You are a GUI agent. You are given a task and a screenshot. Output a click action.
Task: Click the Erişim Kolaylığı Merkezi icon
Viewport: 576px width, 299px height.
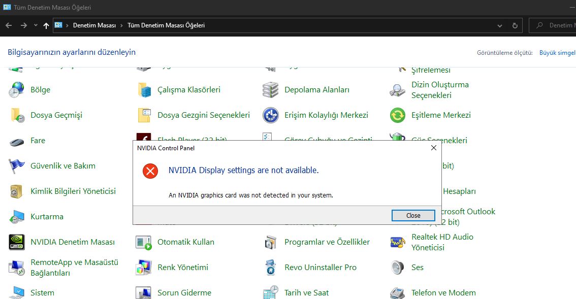(271, 115)
